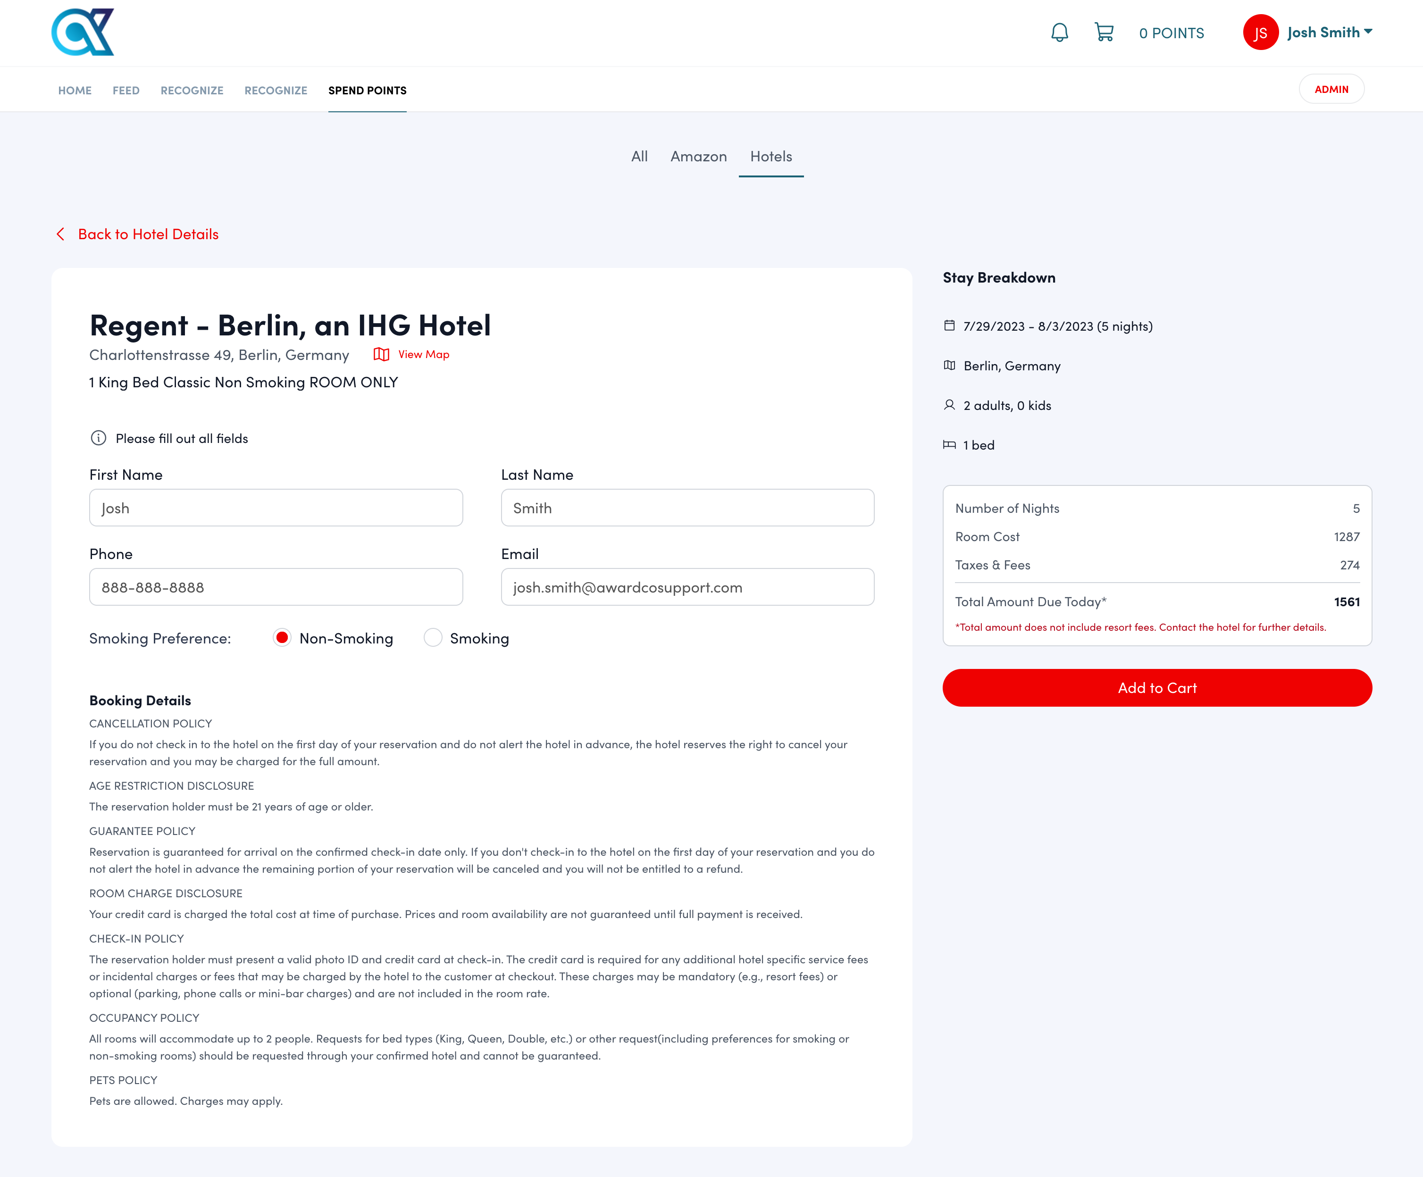Screen dimensions: 1423x1177
Task: Expand the Josh Smith user dropdown
Action: tap(1330, 33)
